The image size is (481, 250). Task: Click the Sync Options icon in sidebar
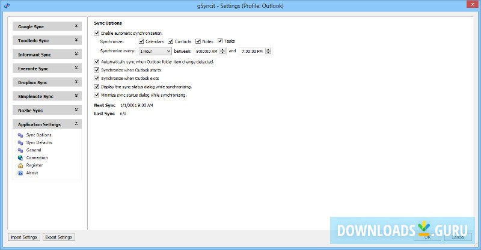coord(20,135)
